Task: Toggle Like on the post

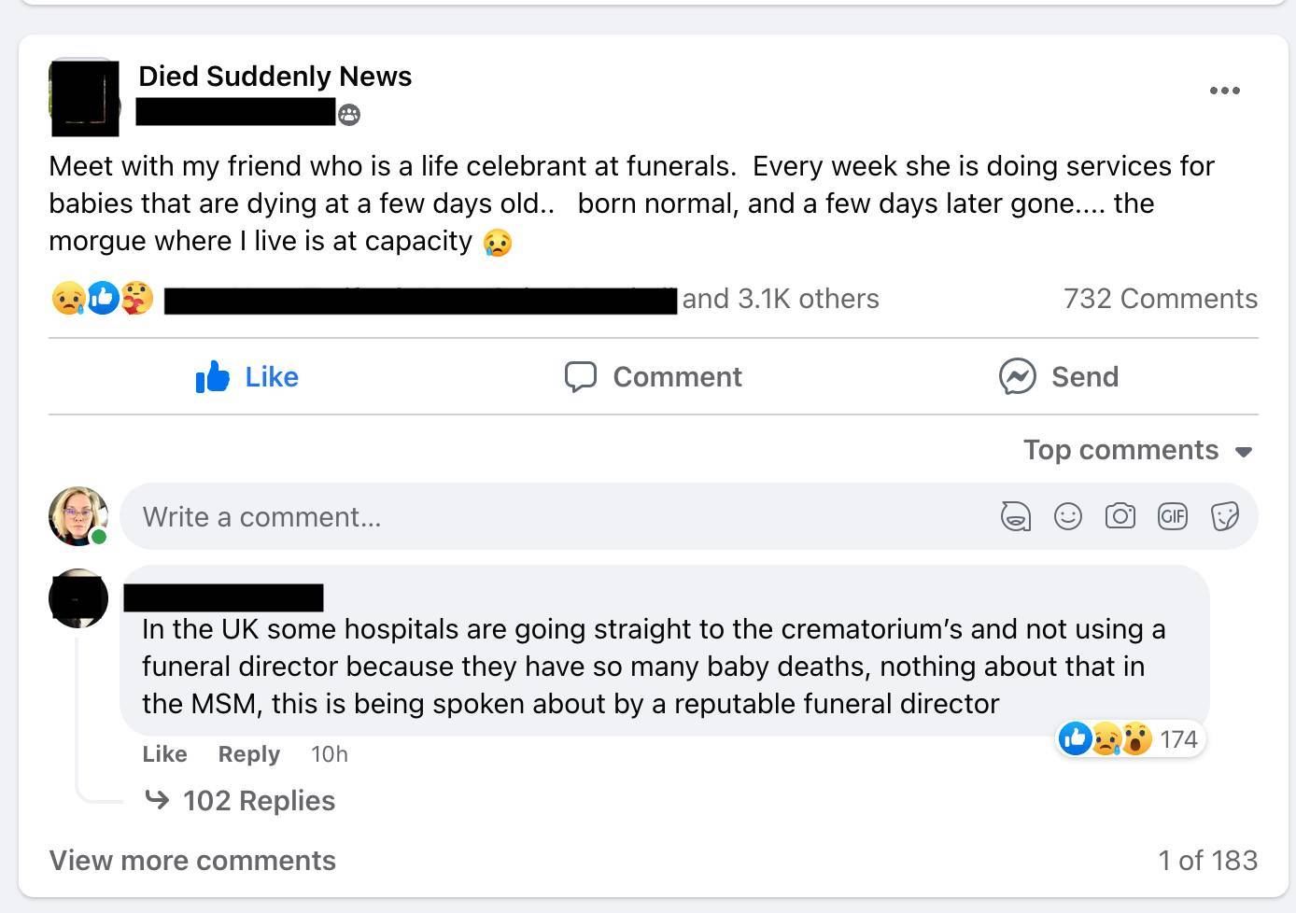Action: click(x=247, y=377)
